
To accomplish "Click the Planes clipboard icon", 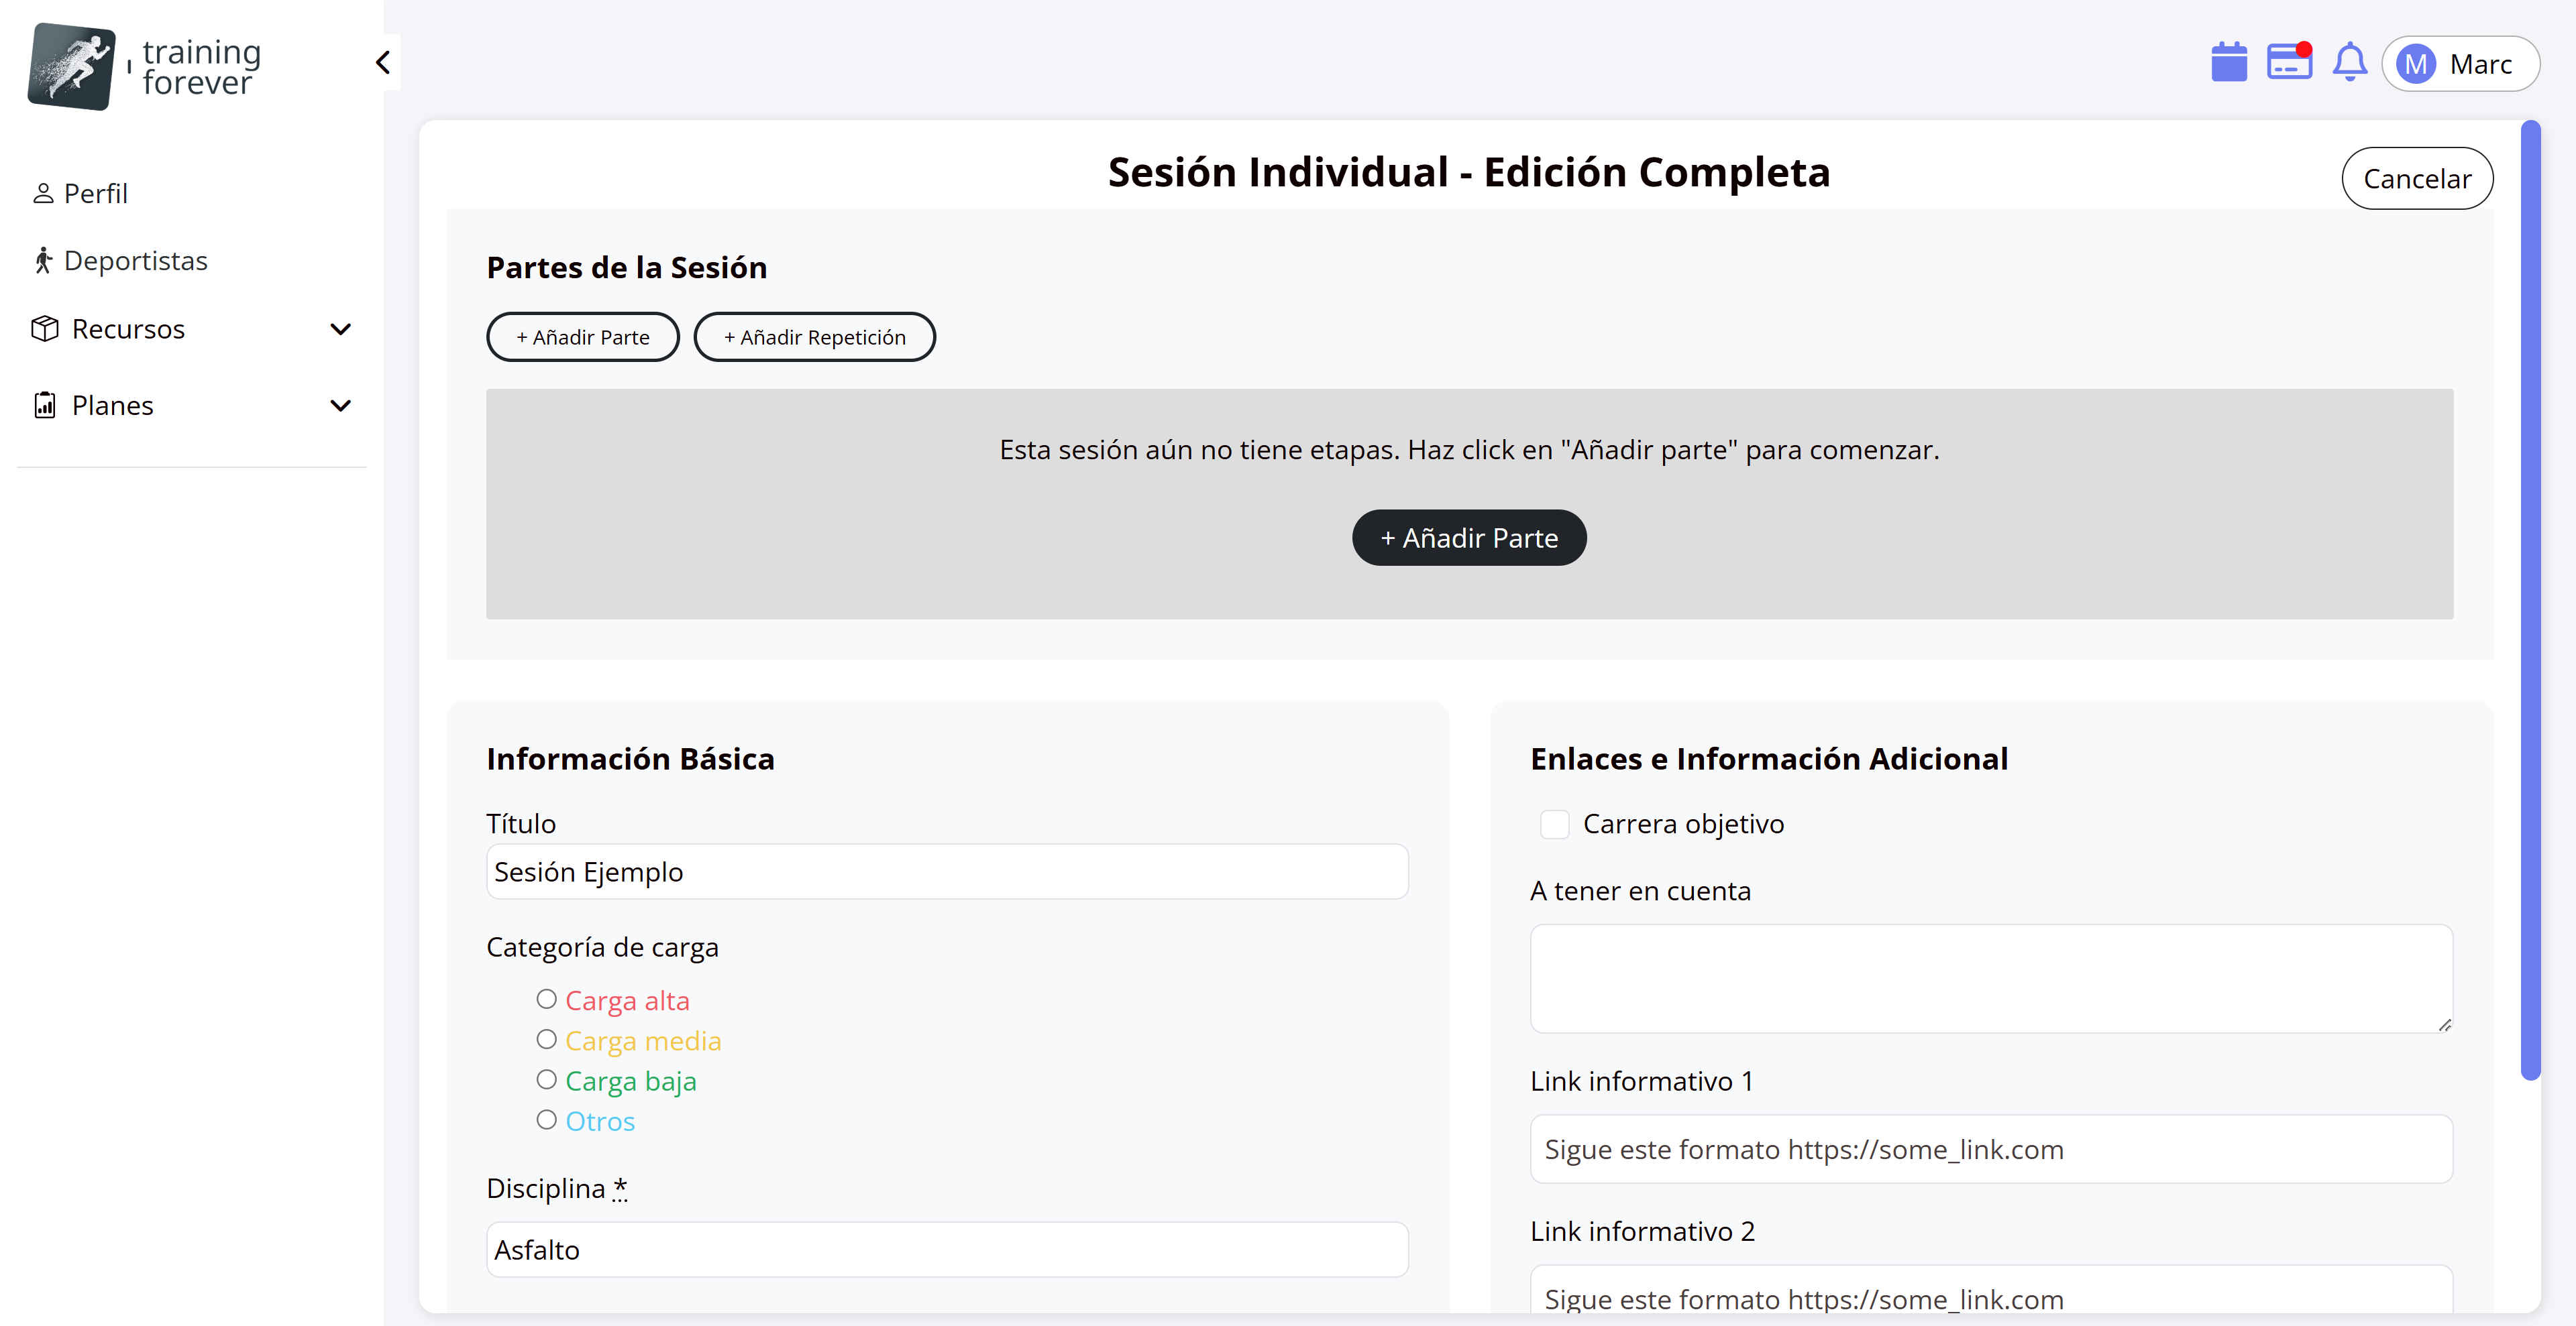I will [x=45, y=406].
